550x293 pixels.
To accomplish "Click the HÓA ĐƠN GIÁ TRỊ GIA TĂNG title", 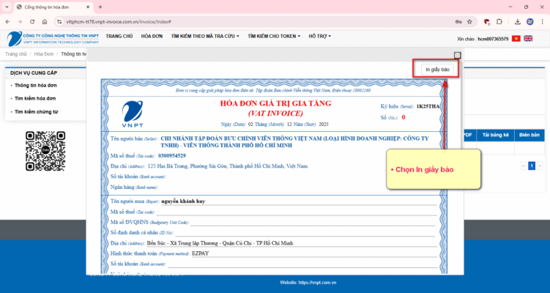I will (x=275, y=103).
